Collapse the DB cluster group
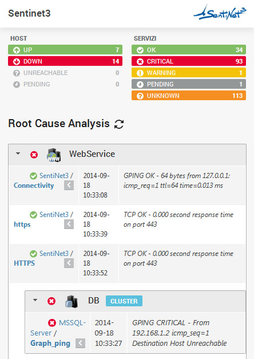Image resolution: width=254 pixels, height=359 pixels. (35, 299)
